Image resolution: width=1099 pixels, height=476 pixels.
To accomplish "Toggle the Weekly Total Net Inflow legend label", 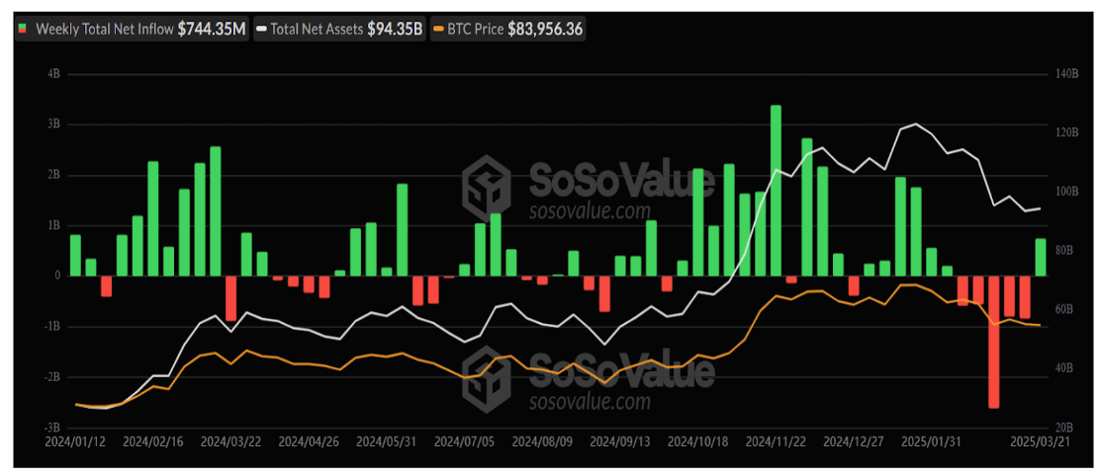I will 104,30.
